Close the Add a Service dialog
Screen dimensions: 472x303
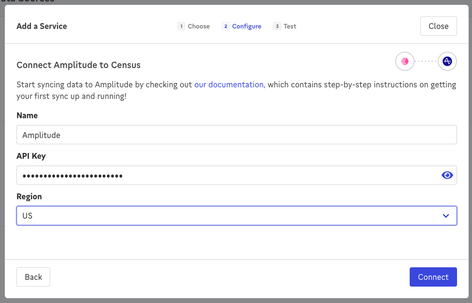438,26
